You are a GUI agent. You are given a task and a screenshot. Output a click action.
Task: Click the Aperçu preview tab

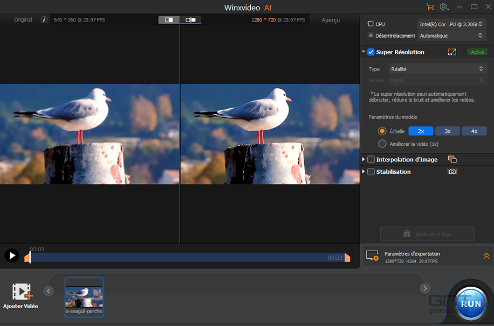click(x=331, y=20)
